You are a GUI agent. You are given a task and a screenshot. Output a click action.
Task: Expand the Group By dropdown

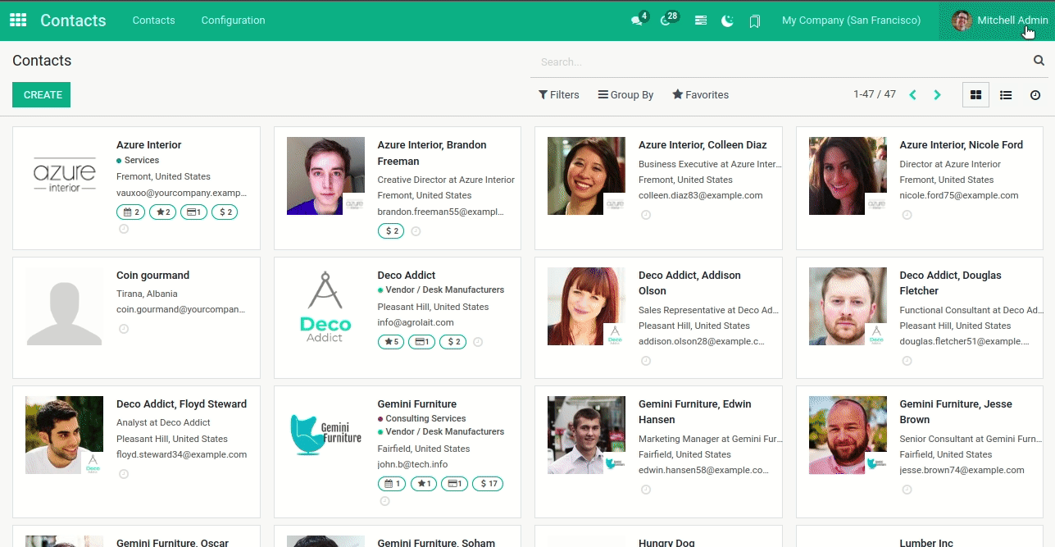point(626,95)
